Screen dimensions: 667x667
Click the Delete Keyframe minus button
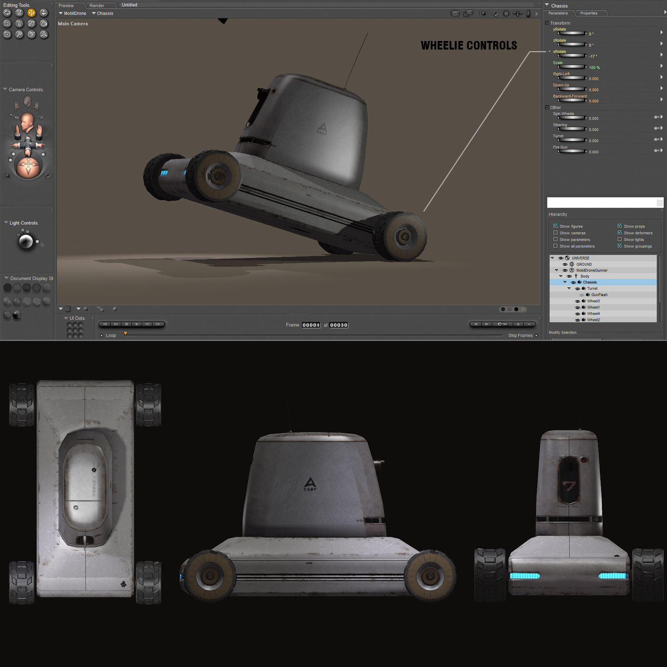(x=529, y=324)
